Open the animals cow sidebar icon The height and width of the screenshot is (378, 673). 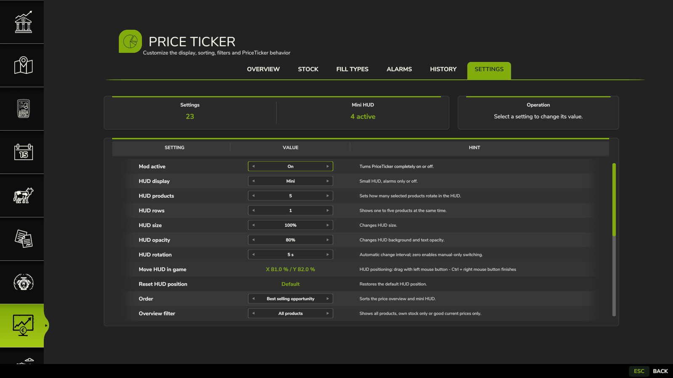[23, 195]
